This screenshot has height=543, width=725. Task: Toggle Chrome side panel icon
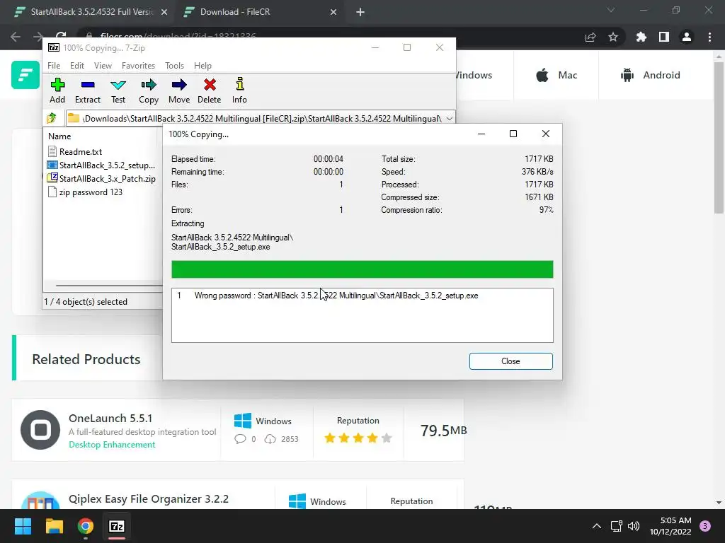664,37
